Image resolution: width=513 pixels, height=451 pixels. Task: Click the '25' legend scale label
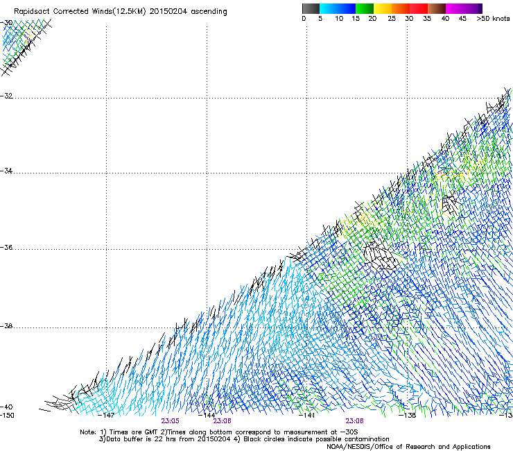[392, 19]
